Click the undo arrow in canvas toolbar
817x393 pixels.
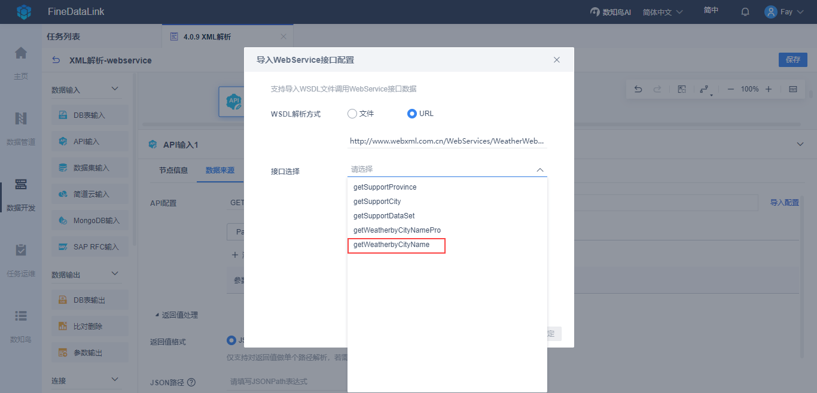638,89
